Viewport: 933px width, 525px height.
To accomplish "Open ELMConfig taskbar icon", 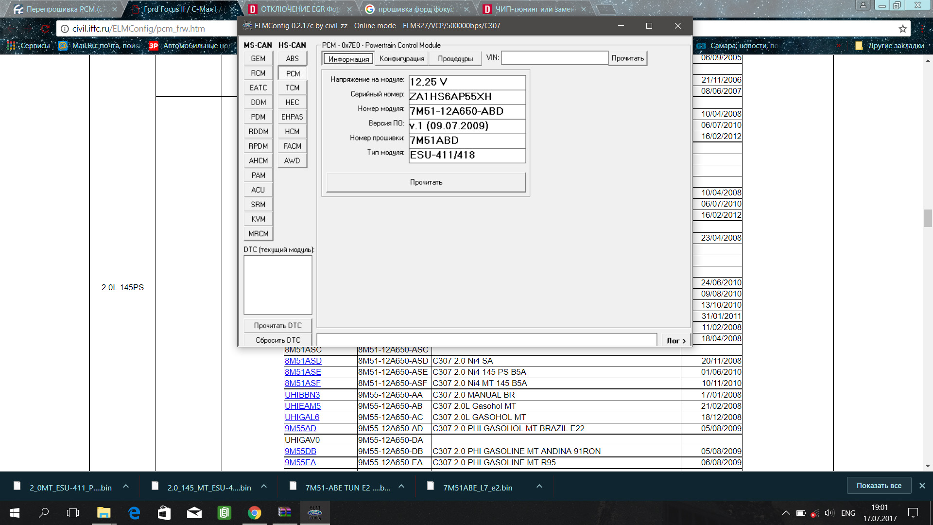I will pos(315,513).
